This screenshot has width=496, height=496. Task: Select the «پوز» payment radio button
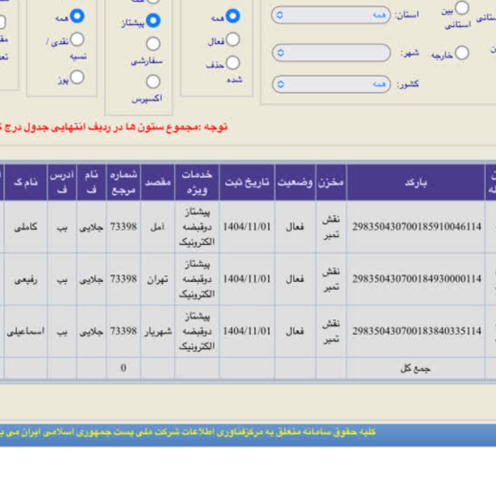tap(77, 77)
